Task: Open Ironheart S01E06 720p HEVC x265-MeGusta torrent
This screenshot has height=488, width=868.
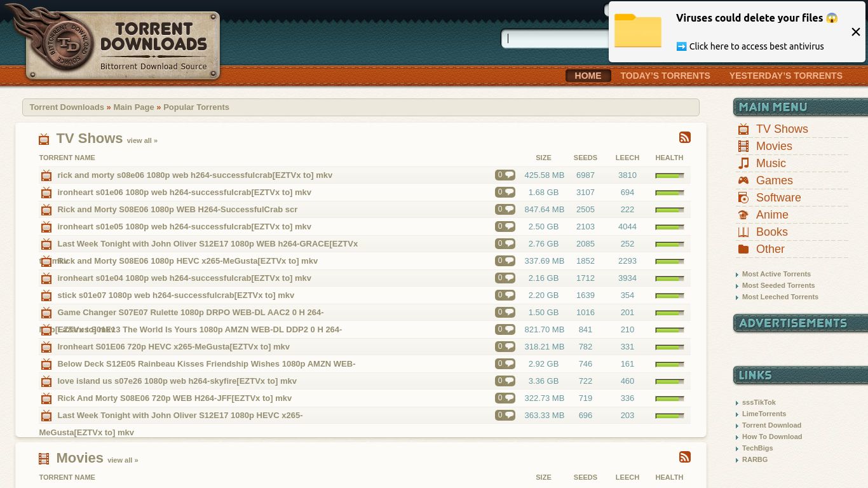Action: (x=173, y=347)
